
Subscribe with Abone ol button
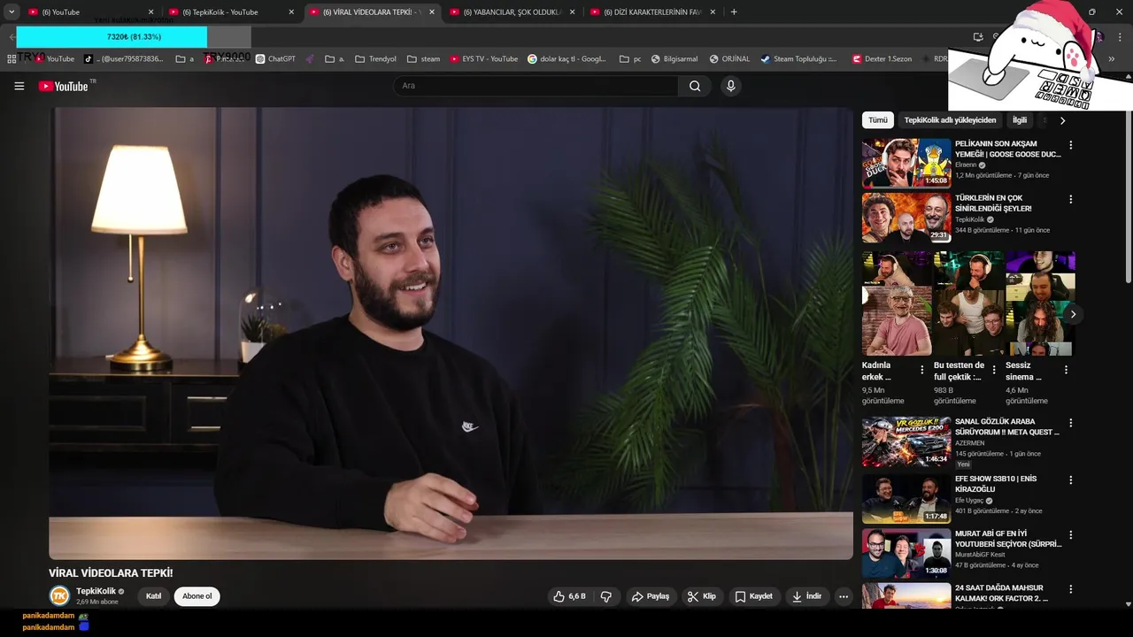click(x=197, y=596)
